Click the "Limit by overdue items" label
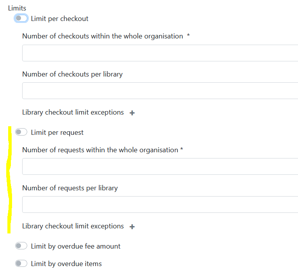298x275 pixels. tap(66, 264)
